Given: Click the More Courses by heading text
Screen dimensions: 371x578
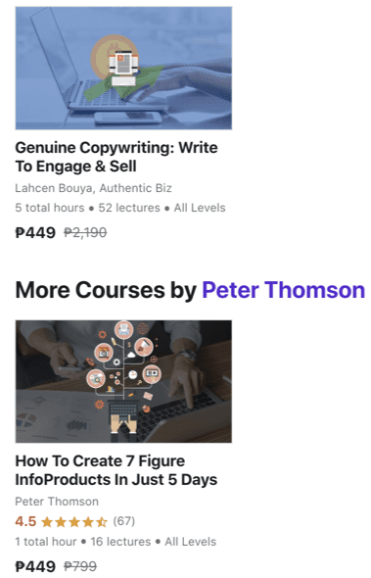Looking at the screenshot, I should point(106,290).
